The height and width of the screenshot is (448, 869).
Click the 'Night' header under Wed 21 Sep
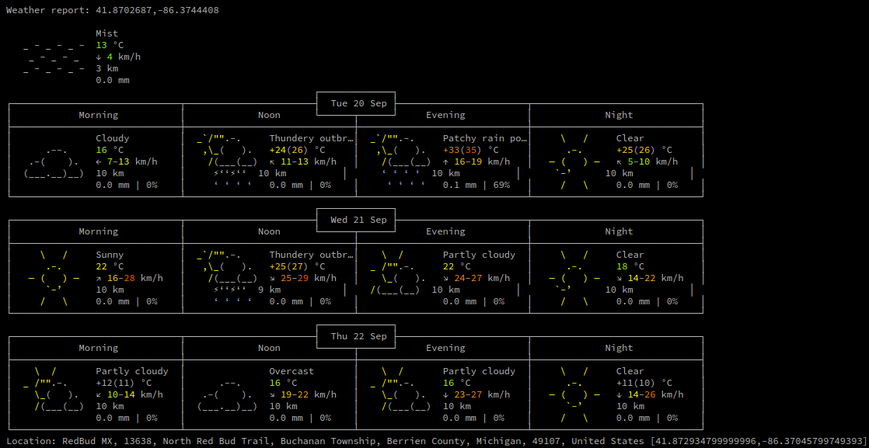pos(619,231)
